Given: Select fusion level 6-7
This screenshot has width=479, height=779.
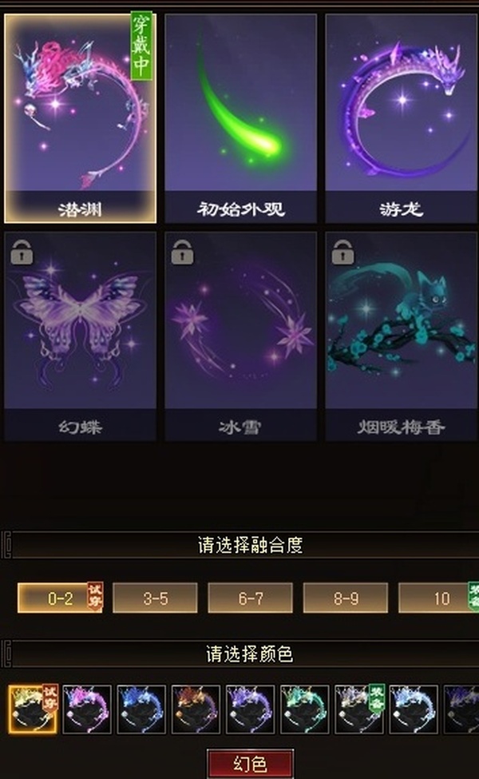Looking at the screenshot, I should point(250,598).
